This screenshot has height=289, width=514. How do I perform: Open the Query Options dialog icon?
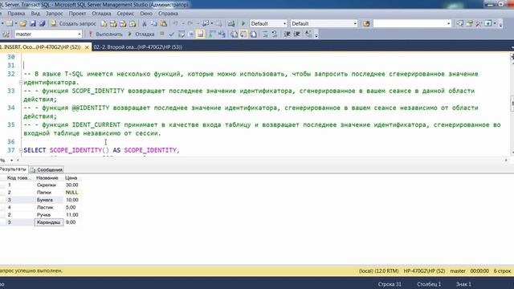(x=191, y=34)
